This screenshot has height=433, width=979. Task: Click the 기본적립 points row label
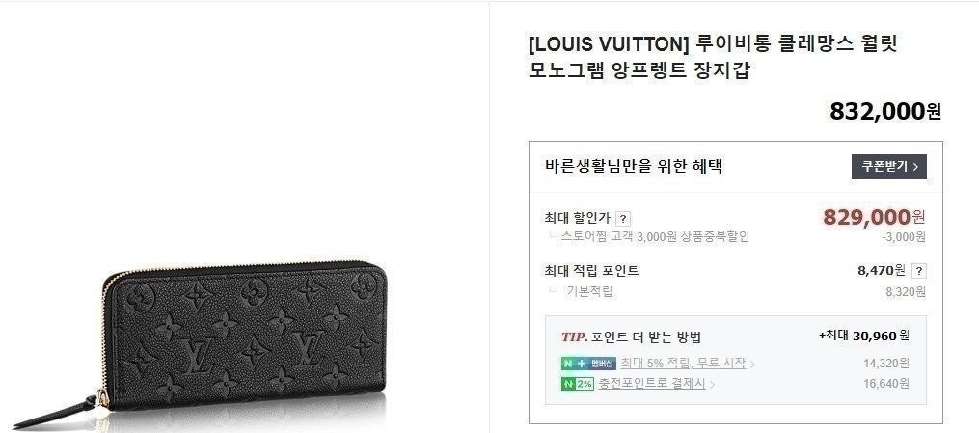(x=589, y=291)
